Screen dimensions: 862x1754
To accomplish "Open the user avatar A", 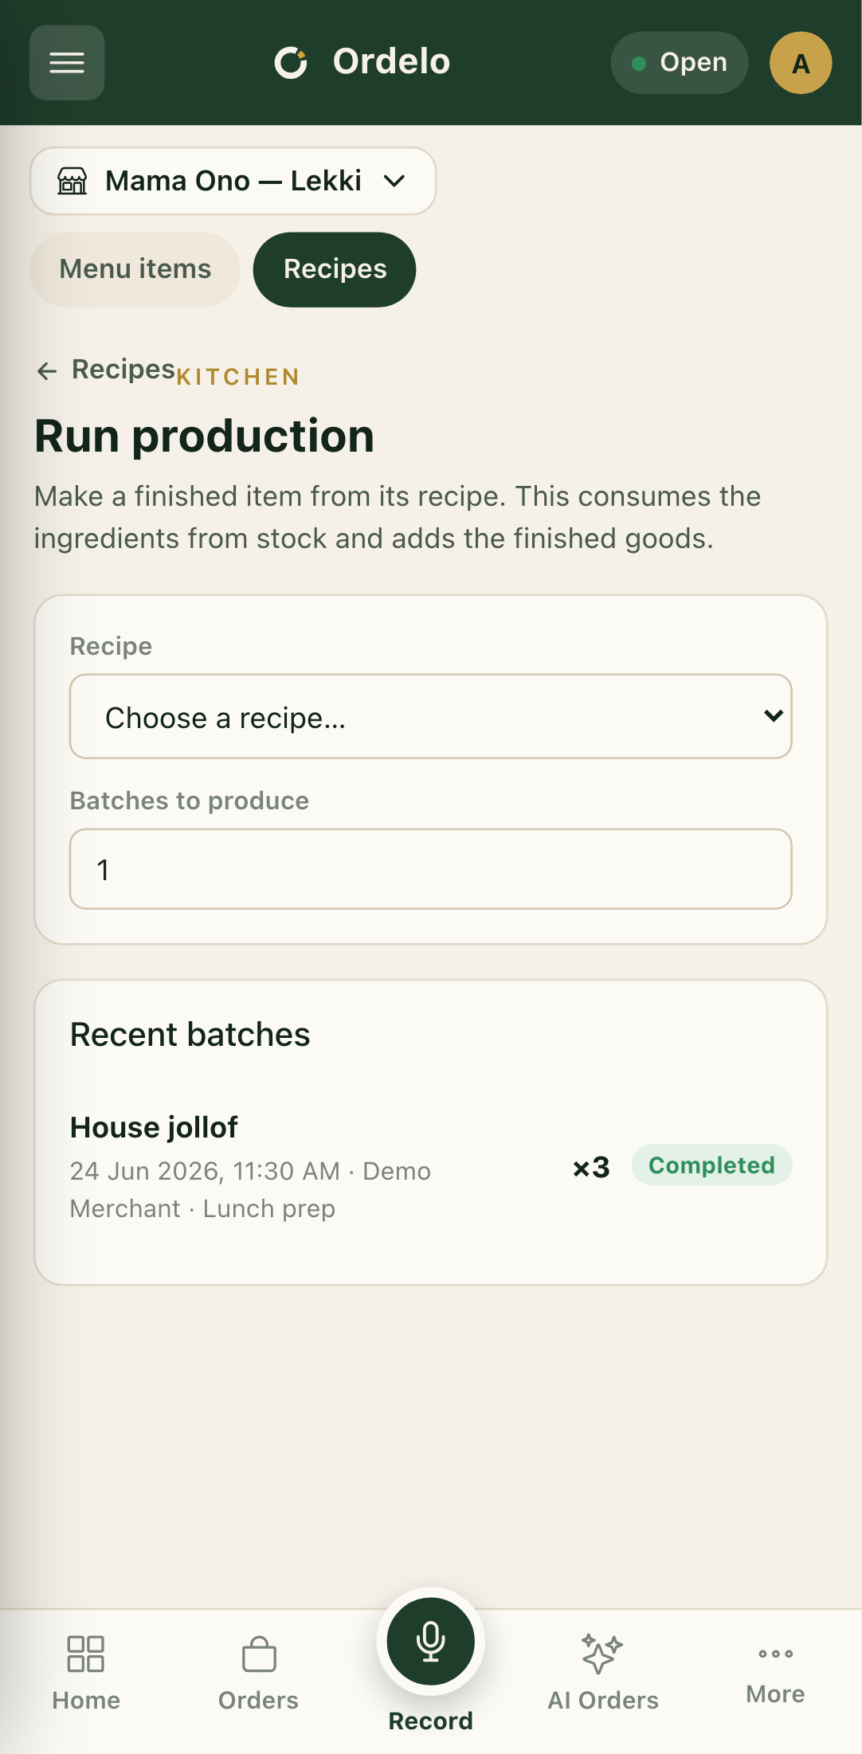I will 801,63.
